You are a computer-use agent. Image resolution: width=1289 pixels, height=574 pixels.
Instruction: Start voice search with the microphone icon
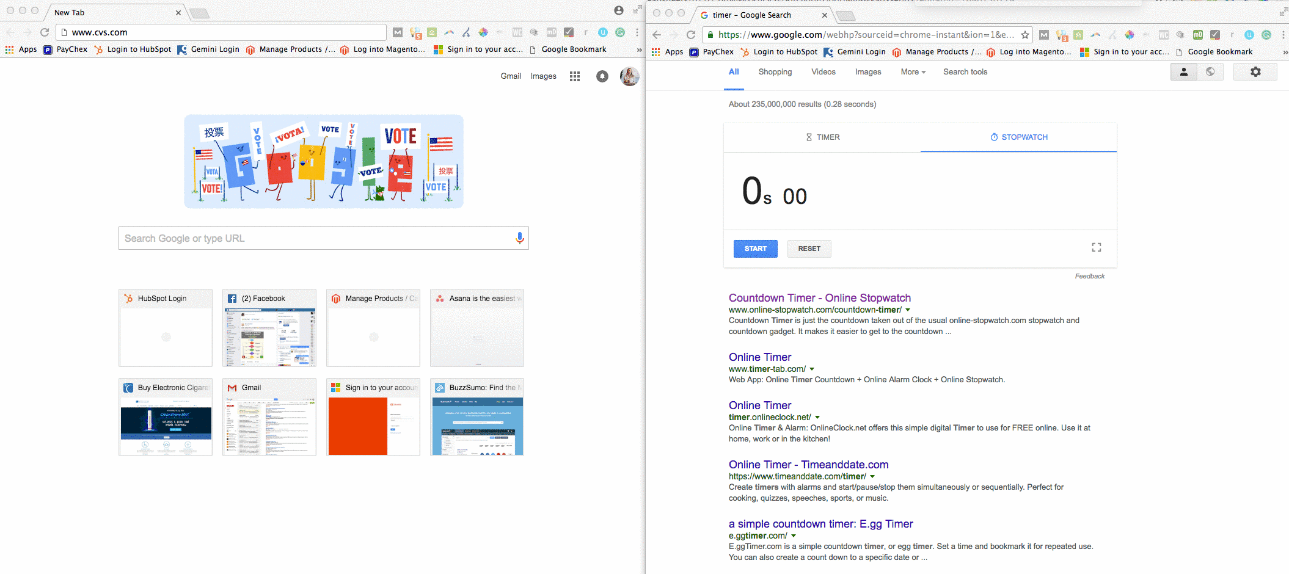tap(520, 238)
